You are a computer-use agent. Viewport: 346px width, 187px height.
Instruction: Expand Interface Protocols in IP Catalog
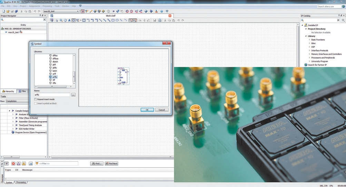click(x=309, y=51)
